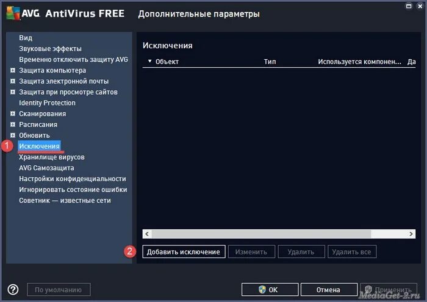Select Игнорировать состояние ошибки
This screenshot has height=302, width=427.
[73, 190]
